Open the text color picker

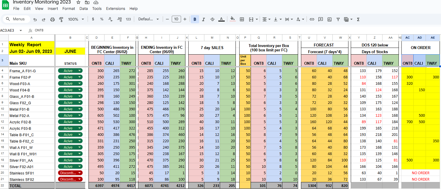pyautogui.click(x=221, y=19)
